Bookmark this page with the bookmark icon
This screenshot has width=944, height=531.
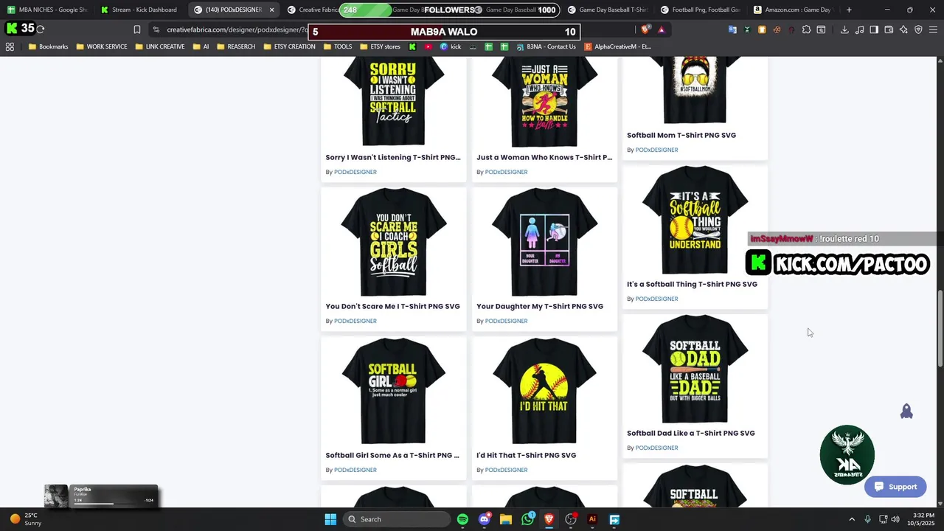click(137, 29)
